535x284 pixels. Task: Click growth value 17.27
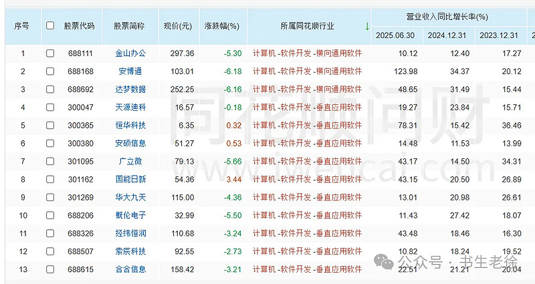tap(512, 53)
